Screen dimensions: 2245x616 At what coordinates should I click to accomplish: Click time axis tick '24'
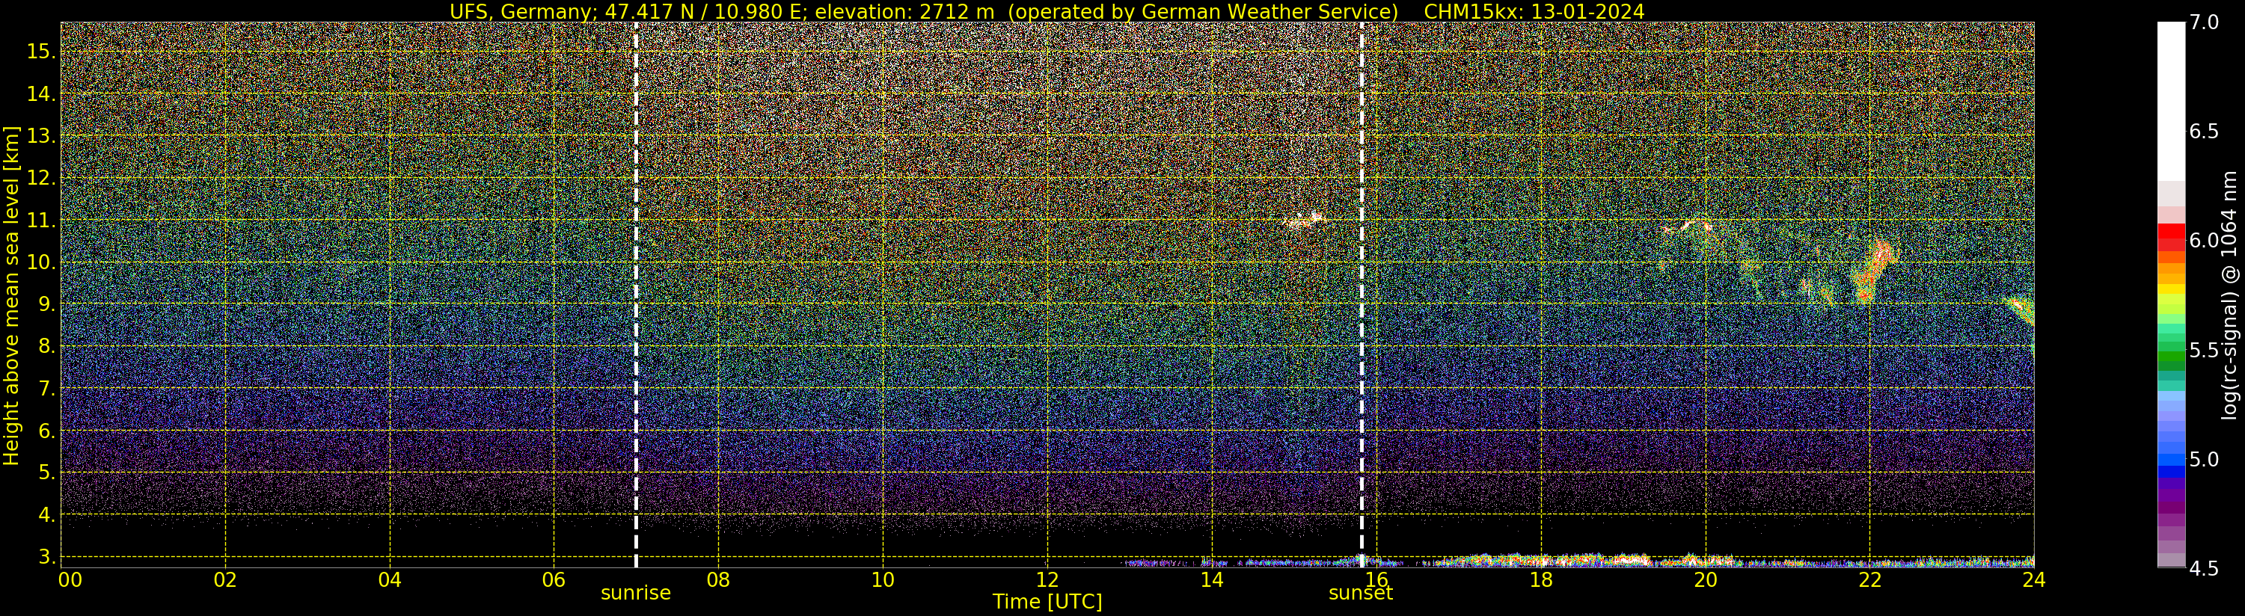[x=2033, y=580]
